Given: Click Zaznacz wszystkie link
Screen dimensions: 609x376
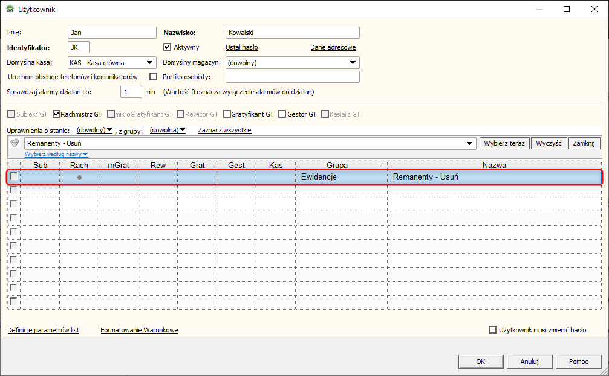Looking at the screenshot, I should (x=224, y=130).
